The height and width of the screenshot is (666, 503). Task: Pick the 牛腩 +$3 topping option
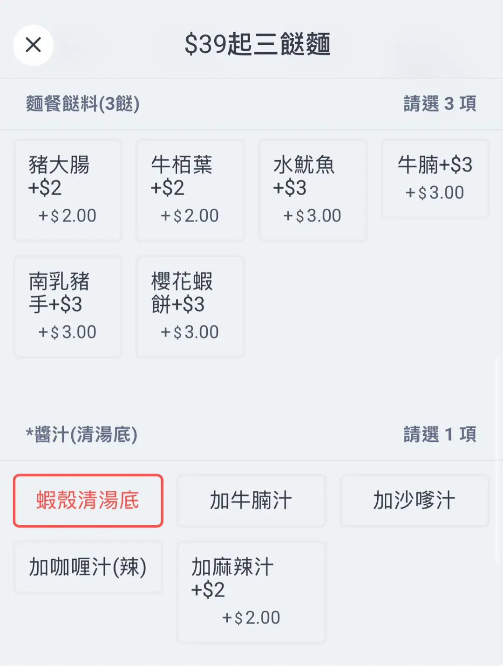pyautogui.click(x=435, y=179)
